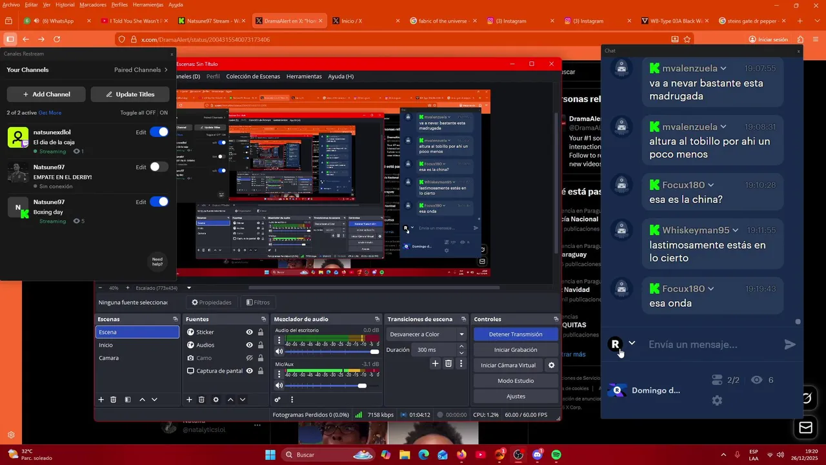The image size is (826, 465).
Task: Click Add Channel button
Action: (x=46, y=94)
